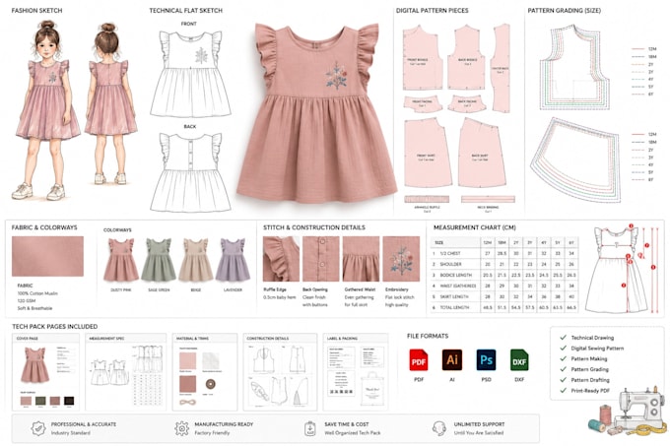
Task: Open the Measurement Spec page thumbnail
Action: pyautogui.click(x=126, y=372)
